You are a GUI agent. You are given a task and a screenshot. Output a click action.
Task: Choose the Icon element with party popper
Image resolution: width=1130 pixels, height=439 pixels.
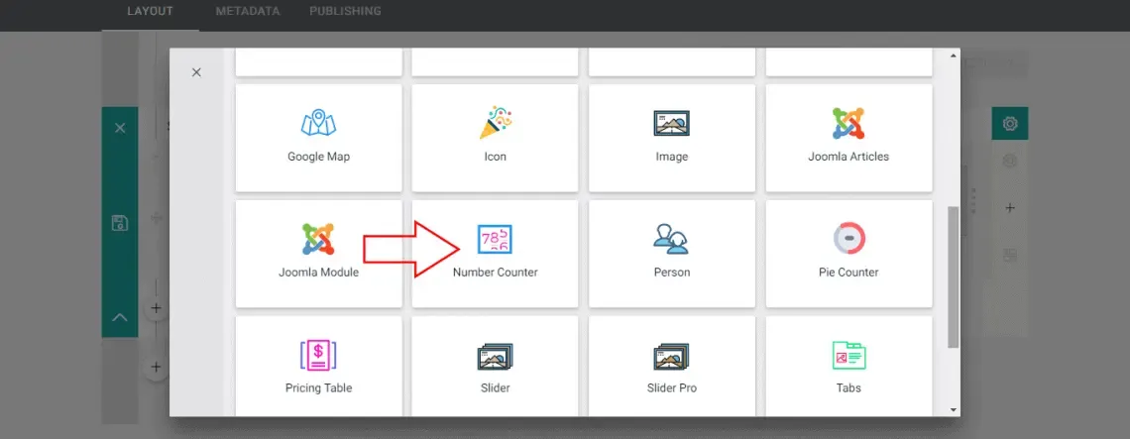coord(495,138)
